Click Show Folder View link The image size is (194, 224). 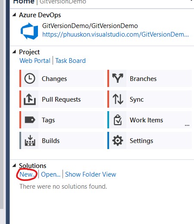[x=91, y=174]
